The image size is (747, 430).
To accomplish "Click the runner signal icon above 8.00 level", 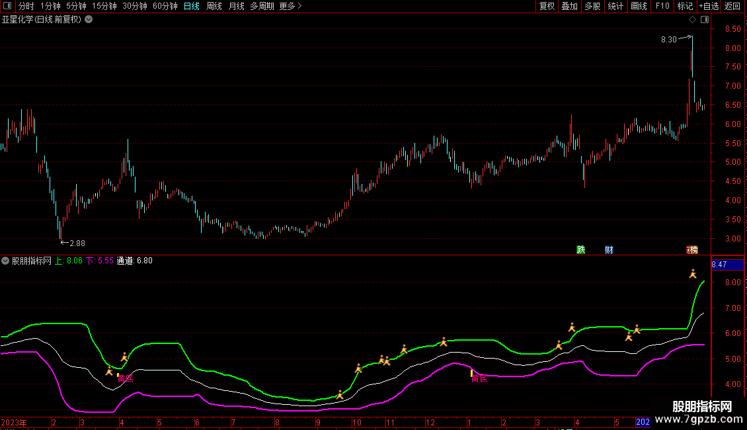I will pos(693,273).
